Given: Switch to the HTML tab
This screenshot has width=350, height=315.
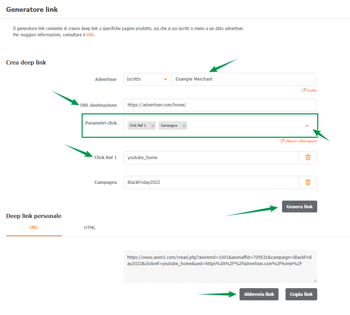Looking at the screenshot, I should [90, 228].
